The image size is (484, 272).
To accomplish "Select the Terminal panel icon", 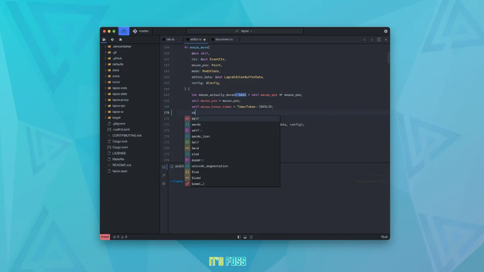I will [164, 167].
